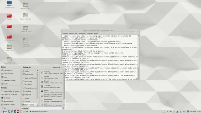This screenshot has width=201, height=113.
Task: Open Ver menu in terminal
Action: (x=76, y=34)
